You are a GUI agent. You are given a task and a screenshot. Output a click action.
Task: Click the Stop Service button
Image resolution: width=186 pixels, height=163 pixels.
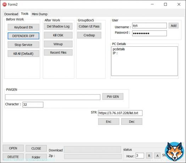point(23,45)
